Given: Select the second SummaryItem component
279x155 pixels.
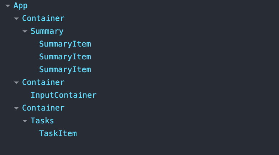Looking at the screenshot, I should coord(65,57).
